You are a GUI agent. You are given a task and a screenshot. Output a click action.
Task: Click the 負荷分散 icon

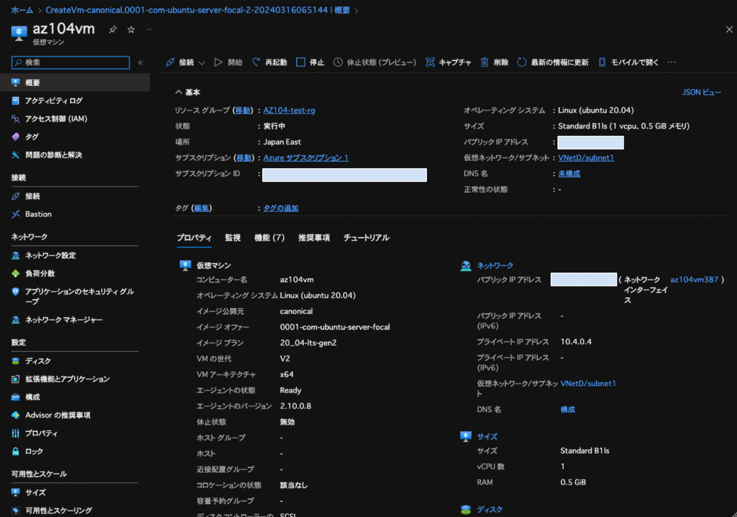16,273
